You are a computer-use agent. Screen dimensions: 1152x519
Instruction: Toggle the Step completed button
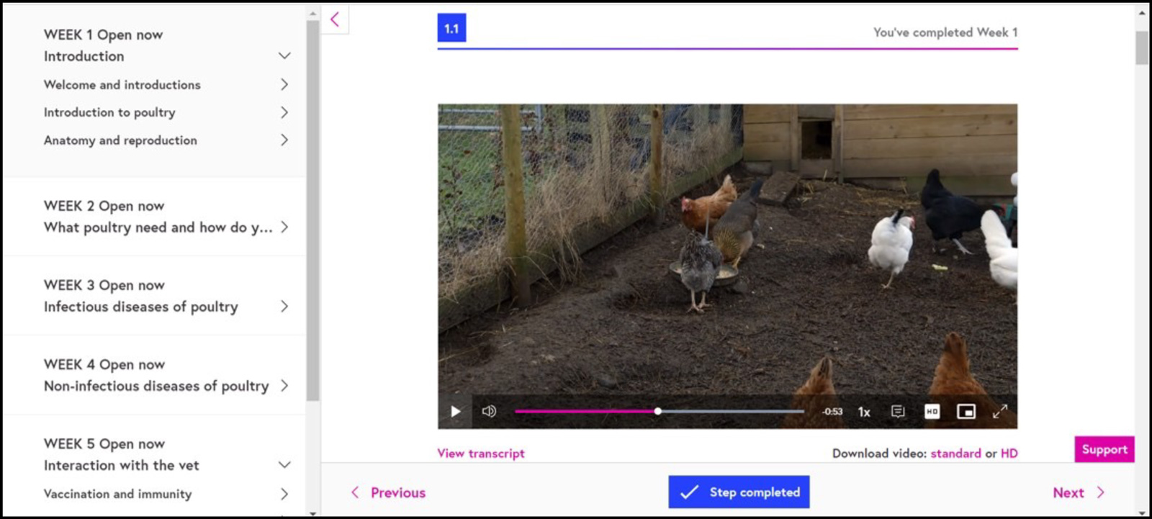[x=739, y=492]
